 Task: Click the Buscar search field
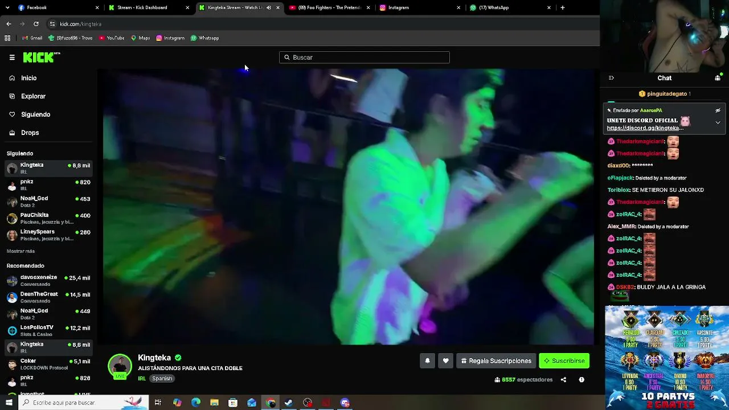364,58
